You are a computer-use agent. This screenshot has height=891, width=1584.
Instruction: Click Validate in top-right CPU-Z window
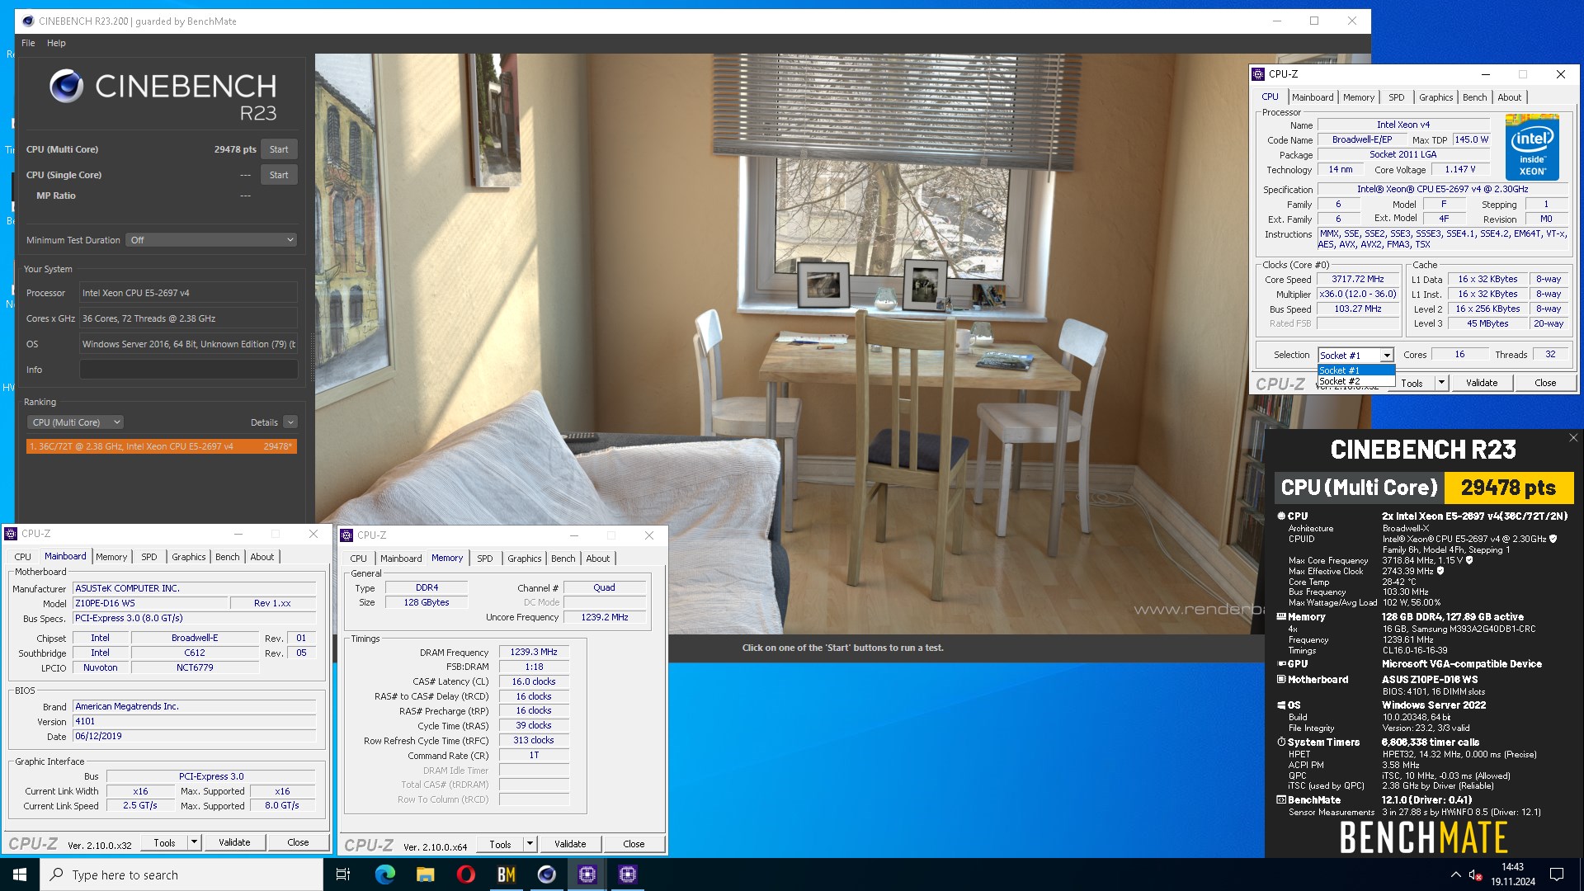1482,383
